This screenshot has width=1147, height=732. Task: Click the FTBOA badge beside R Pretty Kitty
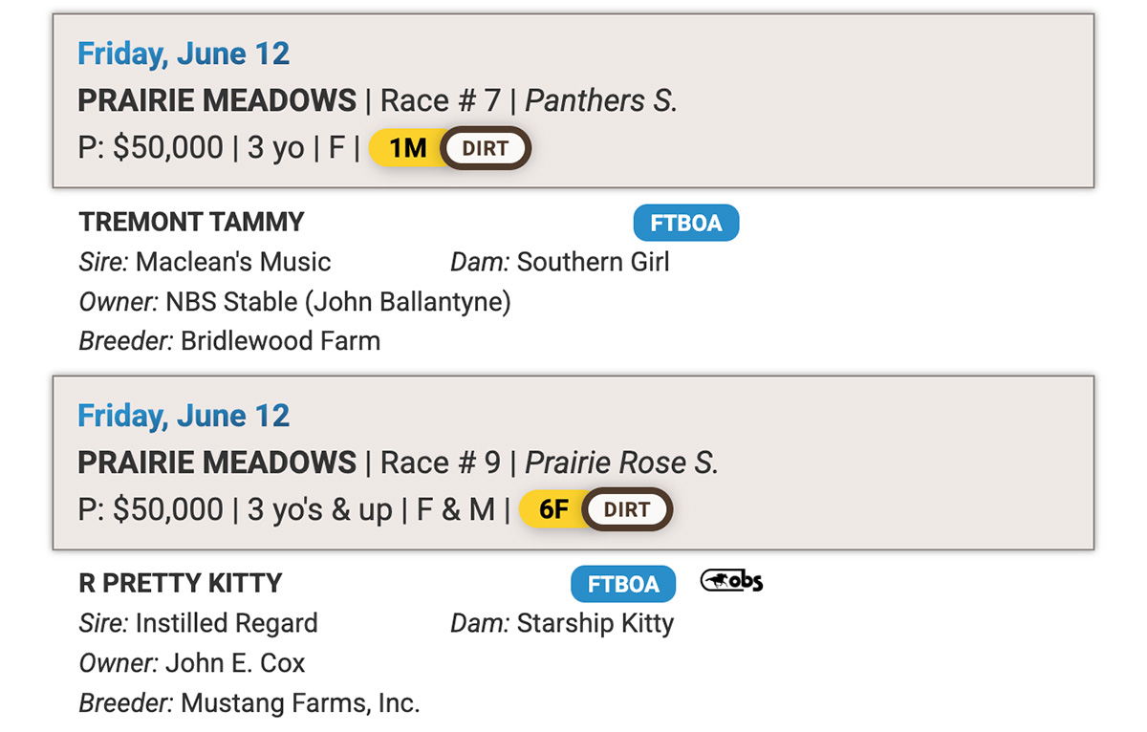623,584
